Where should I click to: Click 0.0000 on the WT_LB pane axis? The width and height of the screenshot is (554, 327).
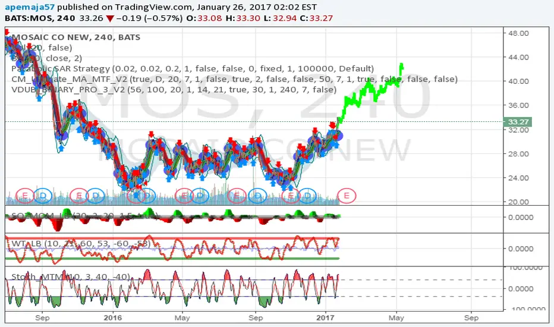click(x=521, y=249)
